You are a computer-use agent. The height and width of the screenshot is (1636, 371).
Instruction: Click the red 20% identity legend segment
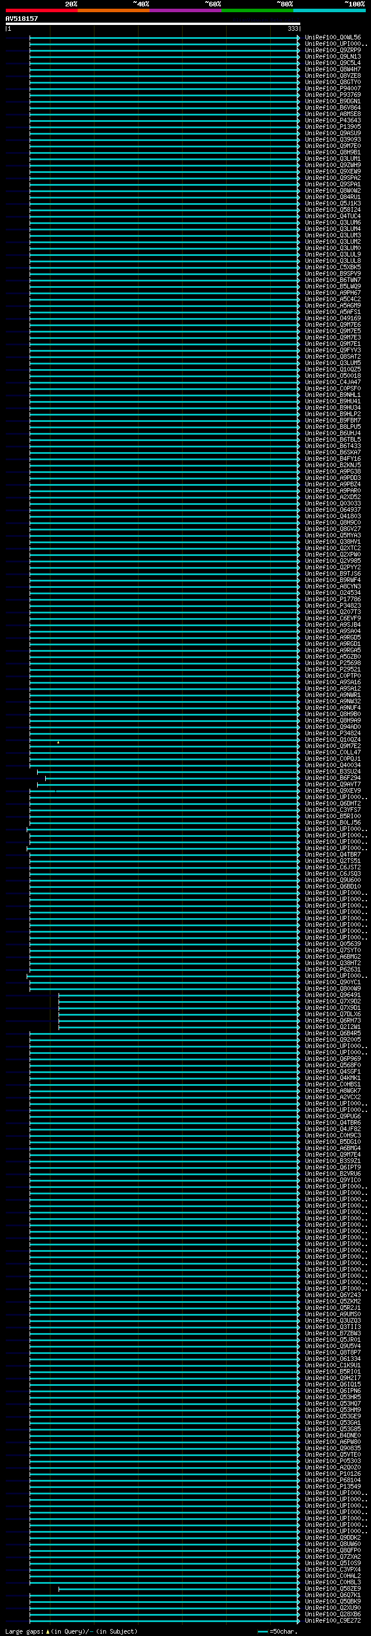[41, 11]
